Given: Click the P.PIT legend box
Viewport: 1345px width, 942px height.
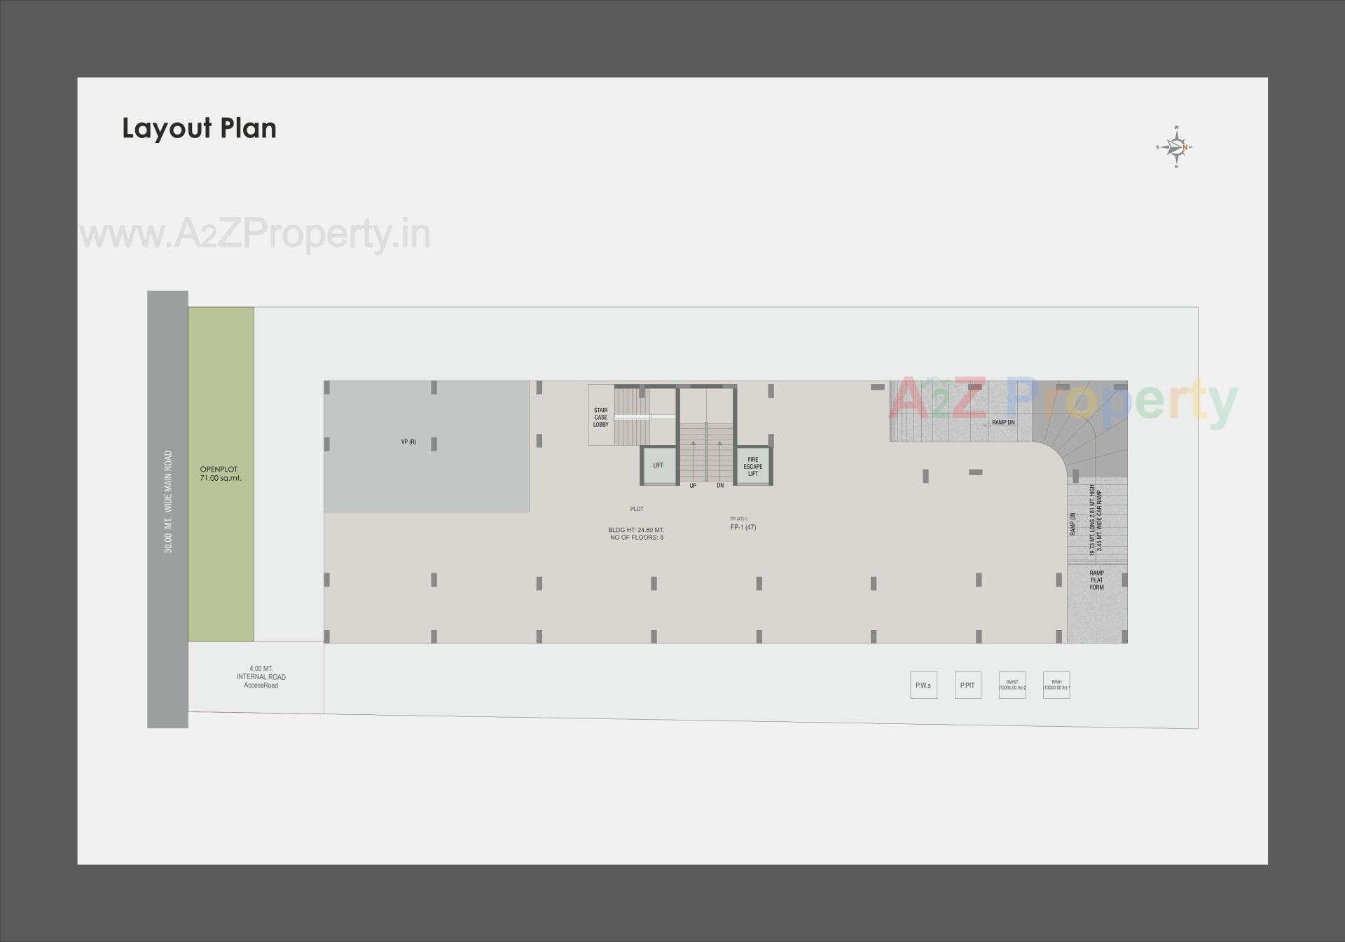Looking at the screenshot, I should coord(967,685).
